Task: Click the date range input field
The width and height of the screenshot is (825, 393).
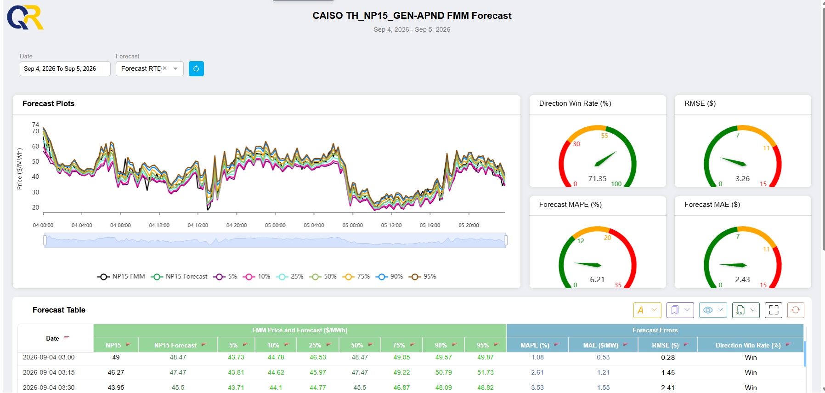Action: click(x=65, y=68)
